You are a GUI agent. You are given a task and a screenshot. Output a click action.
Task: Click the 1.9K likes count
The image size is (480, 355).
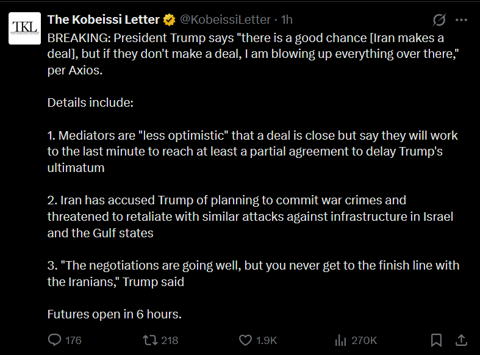coord(267,340)
